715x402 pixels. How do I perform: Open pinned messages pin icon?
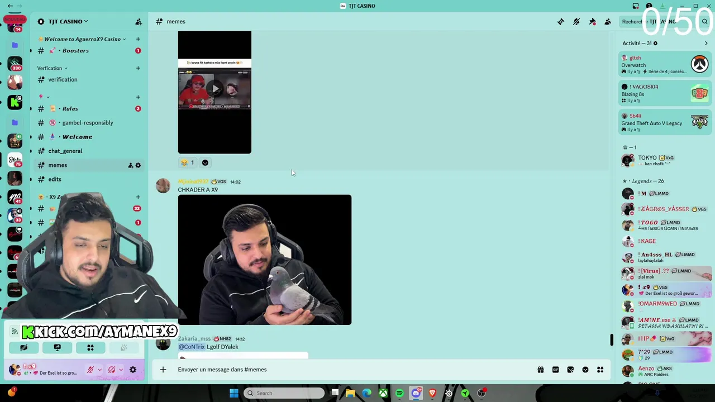[x=592, y=22]
